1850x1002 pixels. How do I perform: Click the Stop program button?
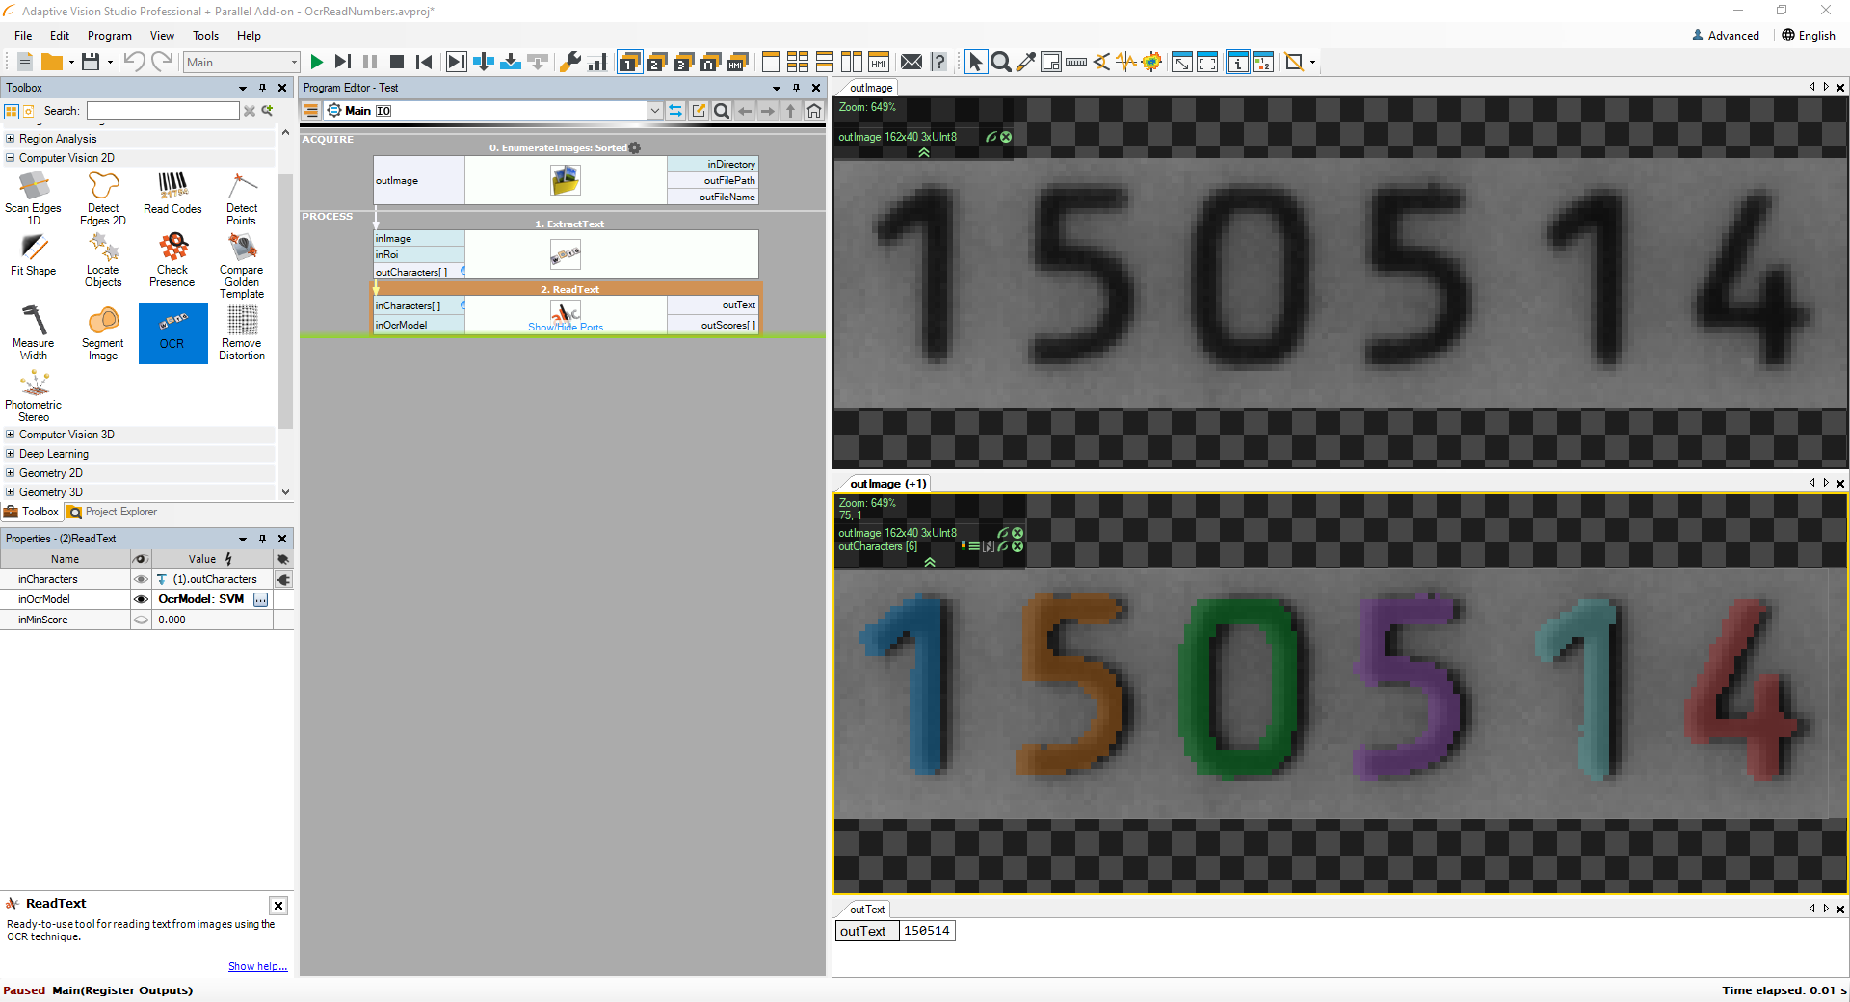click(396, 62)
